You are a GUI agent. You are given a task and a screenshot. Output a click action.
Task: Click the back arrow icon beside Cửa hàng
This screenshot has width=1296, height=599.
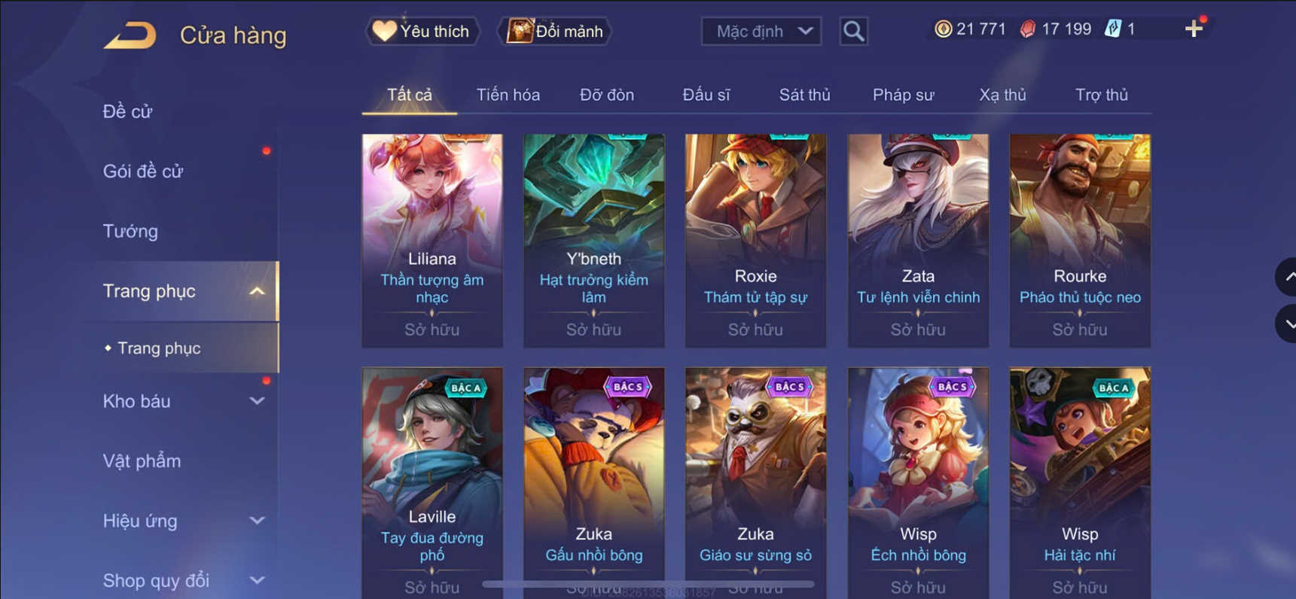130,35
